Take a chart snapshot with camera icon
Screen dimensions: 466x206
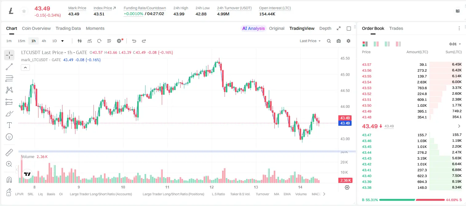pyautogui.click(x=339, y=41)
